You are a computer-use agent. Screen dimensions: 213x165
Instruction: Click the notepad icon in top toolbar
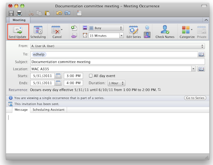click(79, 13)
